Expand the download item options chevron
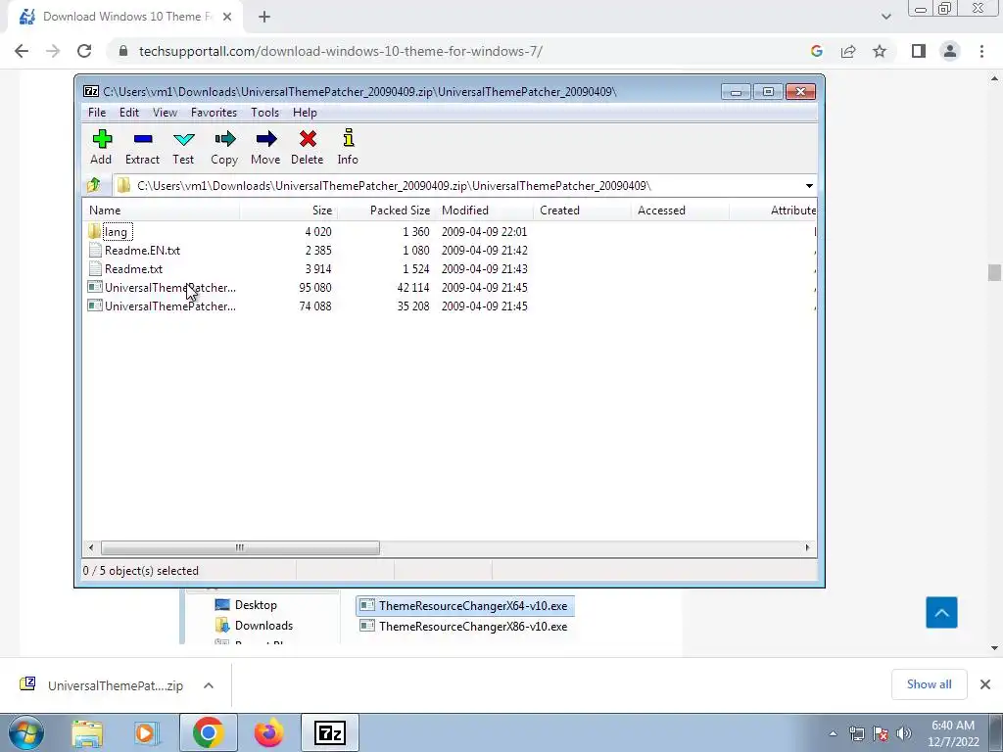The width and height of the screenshot is (1003, 752). (209, 685)
